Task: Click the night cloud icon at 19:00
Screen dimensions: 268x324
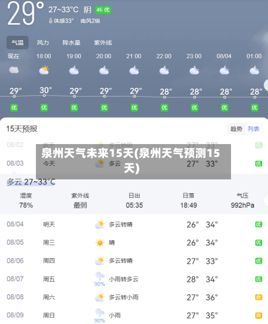Action: 74,70
